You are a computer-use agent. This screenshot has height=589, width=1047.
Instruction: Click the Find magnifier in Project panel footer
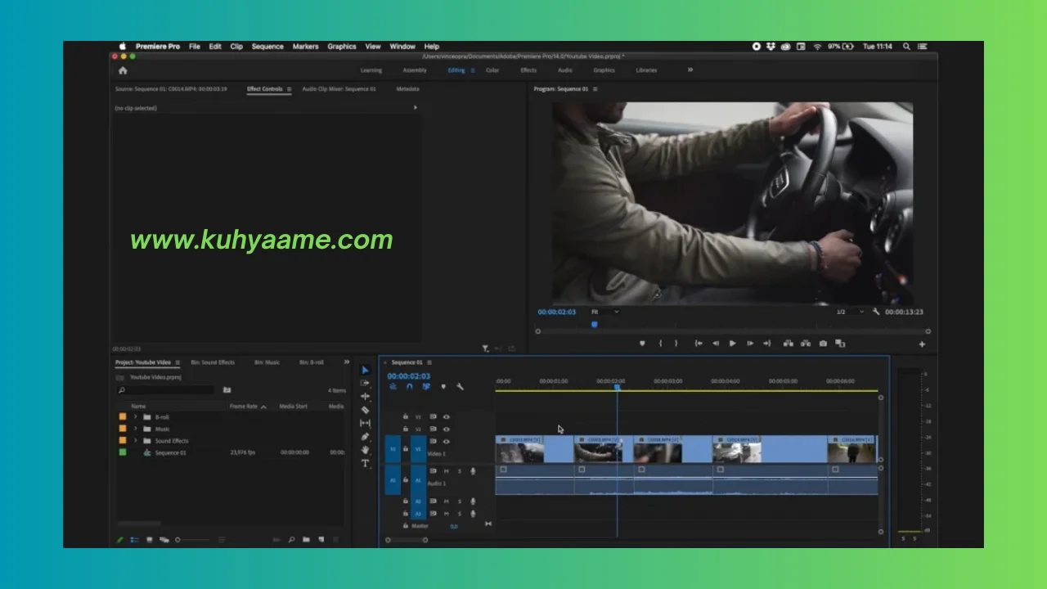[x=291, y=540]
